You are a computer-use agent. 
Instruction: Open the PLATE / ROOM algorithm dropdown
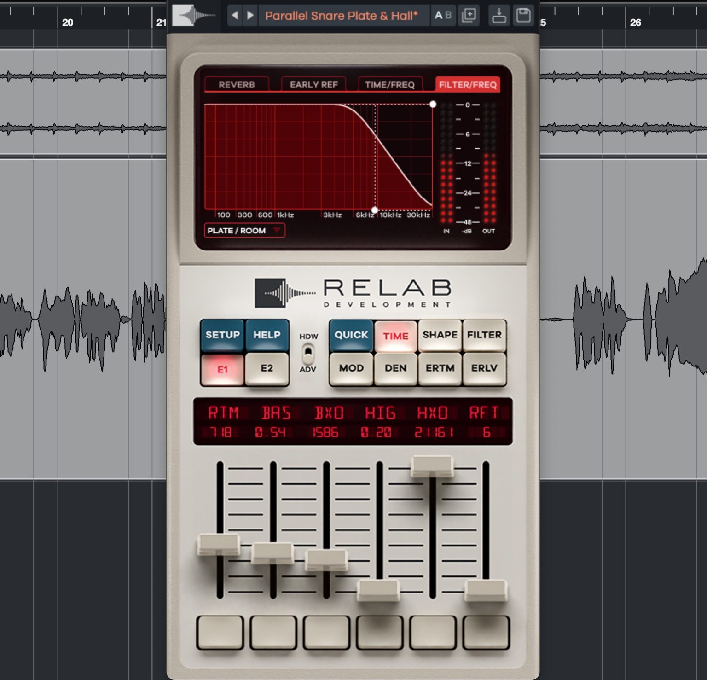pyautogui.click(x=244, y=231)
